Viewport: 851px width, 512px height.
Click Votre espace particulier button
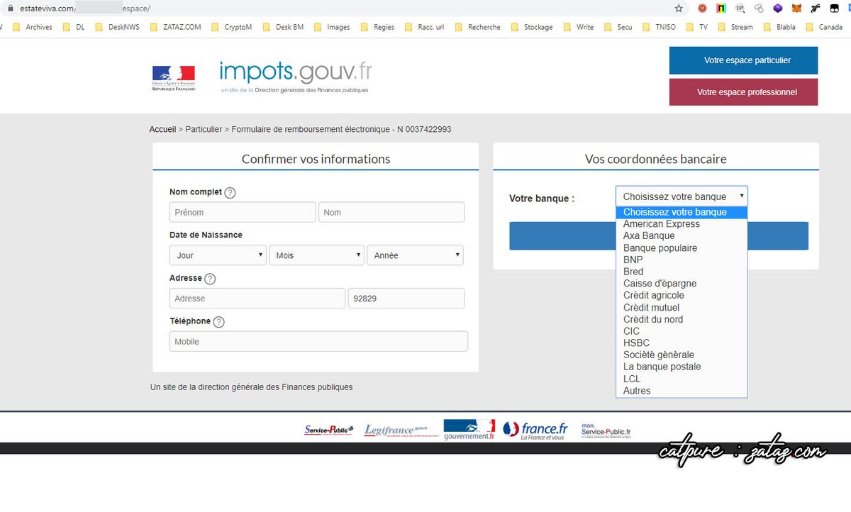tap(743, 60)
